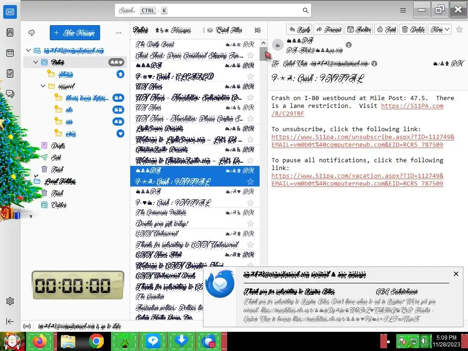This screenshot has width=468, height=351.
Task: Open the hamburger application menu
Action: coord(403,11)
